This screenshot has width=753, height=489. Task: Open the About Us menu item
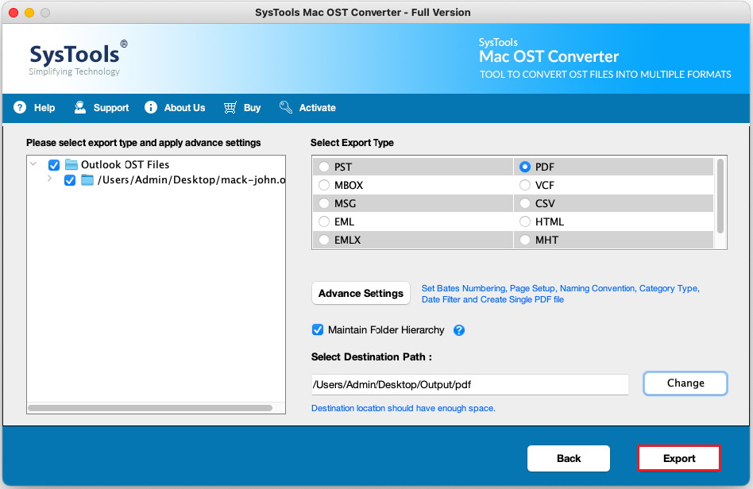click(x=184, y=108)
